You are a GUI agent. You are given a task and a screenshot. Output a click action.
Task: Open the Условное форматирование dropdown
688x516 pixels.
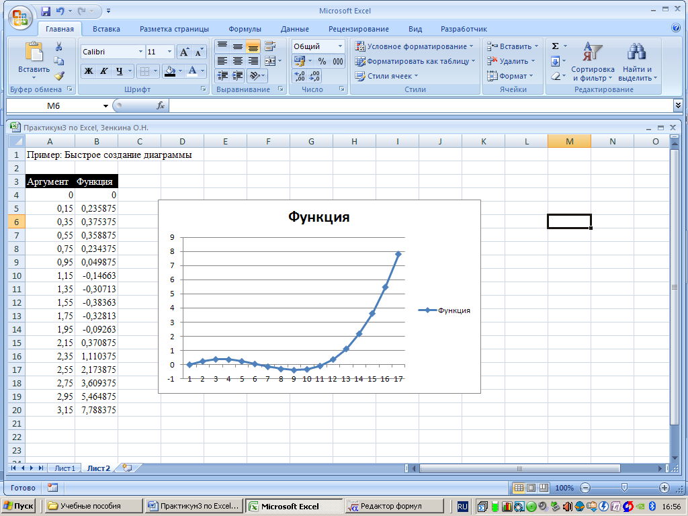[x=414, y=46]
